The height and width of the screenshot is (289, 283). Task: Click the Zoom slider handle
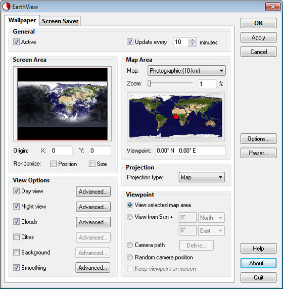click(x=149, y=83)
